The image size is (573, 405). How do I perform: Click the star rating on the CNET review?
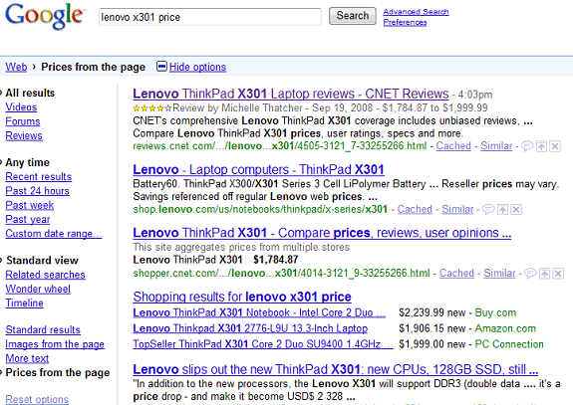point(152,108)
